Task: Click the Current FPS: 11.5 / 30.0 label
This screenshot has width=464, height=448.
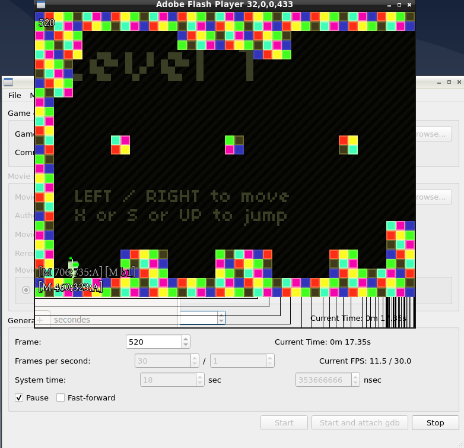Action: click(x=365, y=361)
